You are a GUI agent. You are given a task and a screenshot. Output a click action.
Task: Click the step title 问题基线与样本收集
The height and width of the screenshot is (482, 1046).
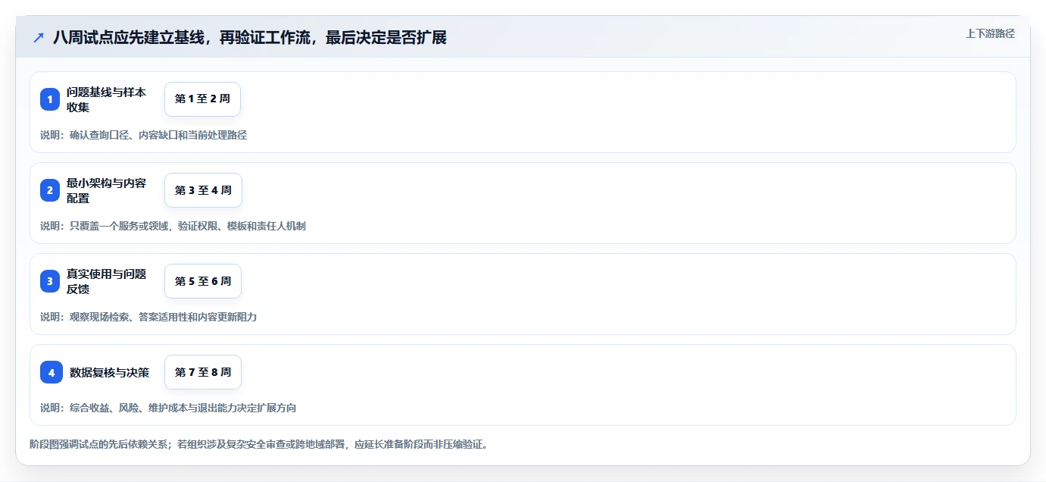coord(106,99)
